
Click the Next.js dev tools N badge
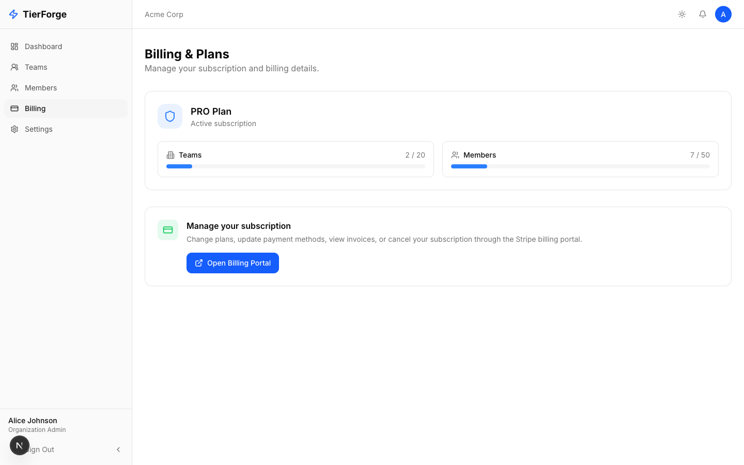(x=20, y=445)
